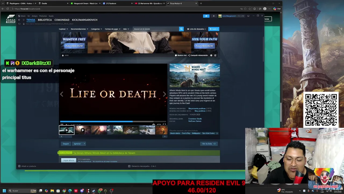
Task: Switch to COMUNIDAD tab
Action: point(62,20)
